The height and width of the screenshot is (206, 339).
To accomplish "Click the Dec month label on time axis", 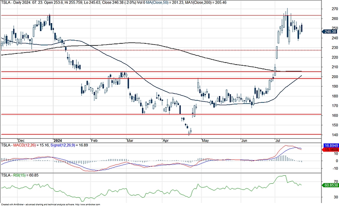I will click(22, 141).
